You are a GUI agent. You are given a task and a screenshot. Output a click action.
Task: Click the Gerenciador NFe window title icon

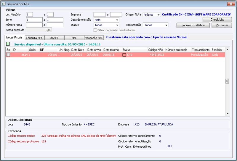click(3, 4)
